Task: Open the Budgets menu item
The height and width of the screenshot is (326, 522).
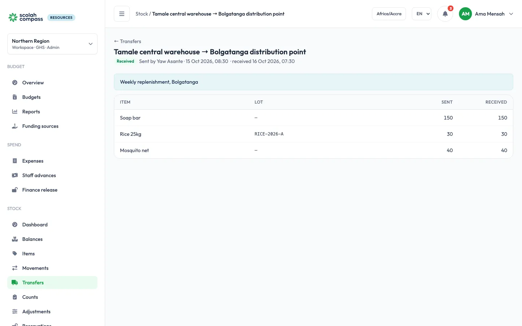Action: pyautogui.click(x=52, y=97)
